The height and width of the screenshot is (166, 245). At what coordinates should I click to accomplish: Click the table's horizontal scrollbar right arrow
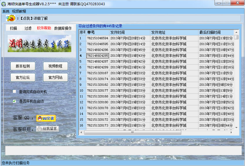[231, 132]
